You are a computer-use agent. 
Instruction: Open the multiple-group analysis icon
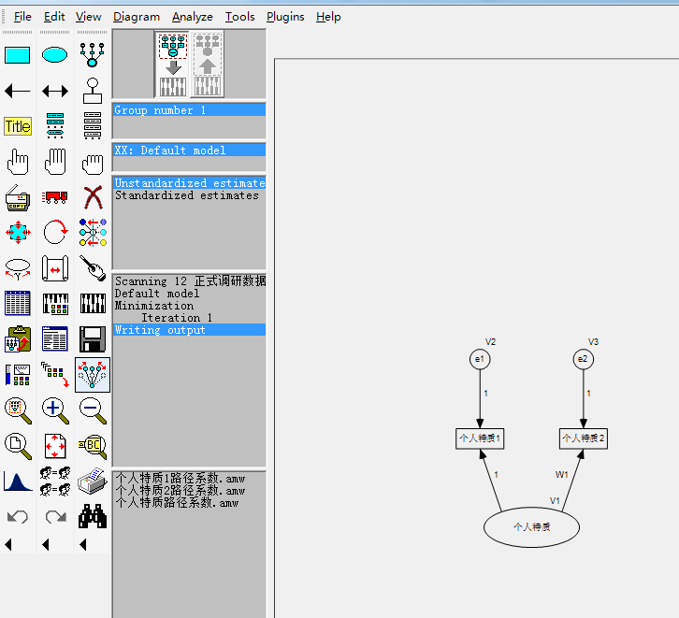coord(55,481)
